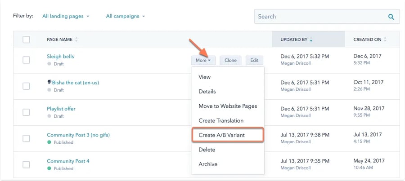Open the All landing pages filter dropdown

66,16
